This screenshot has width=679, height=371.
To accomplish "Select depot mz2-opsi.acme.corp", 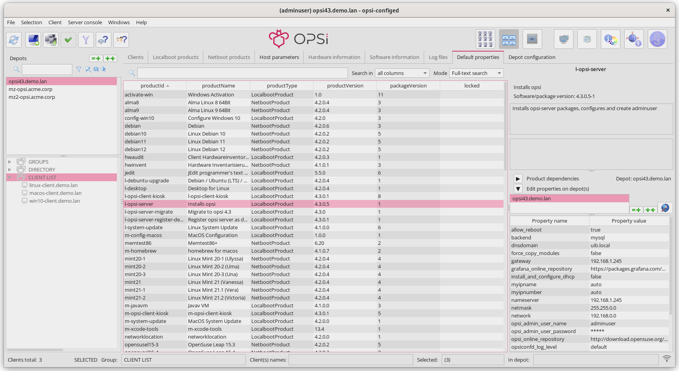I will 61,97.
